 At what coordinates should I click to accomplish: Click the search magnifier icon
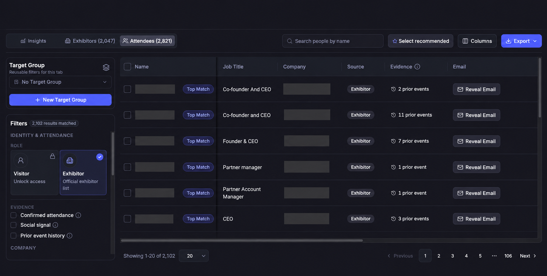click(x=289, y=41)
